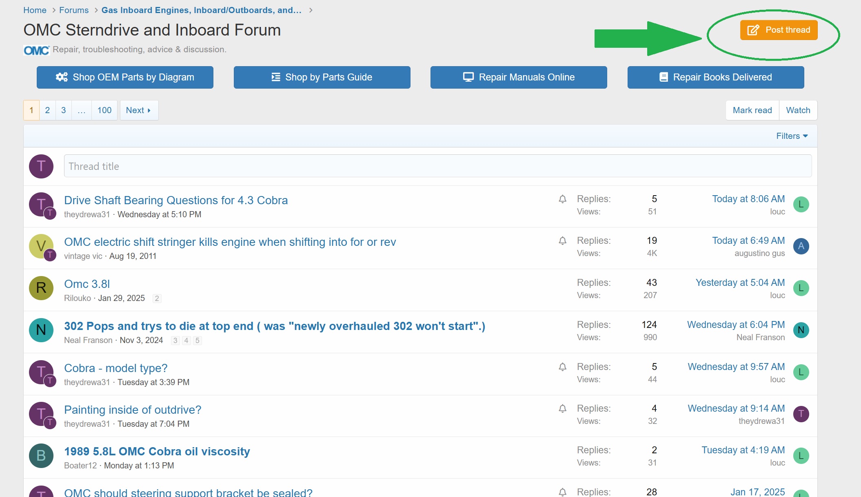This screenshot has width=861, height=497.
Task: Open Painting inside of outdrive? thread
Action: click(133, 410)
